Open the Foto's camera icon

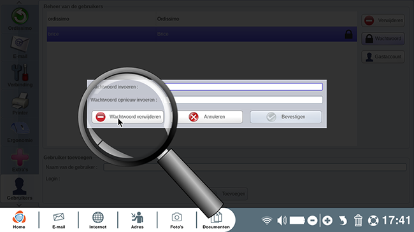176,221
